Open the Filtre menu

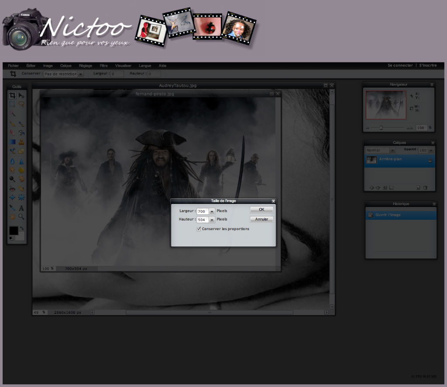[103, 66]
